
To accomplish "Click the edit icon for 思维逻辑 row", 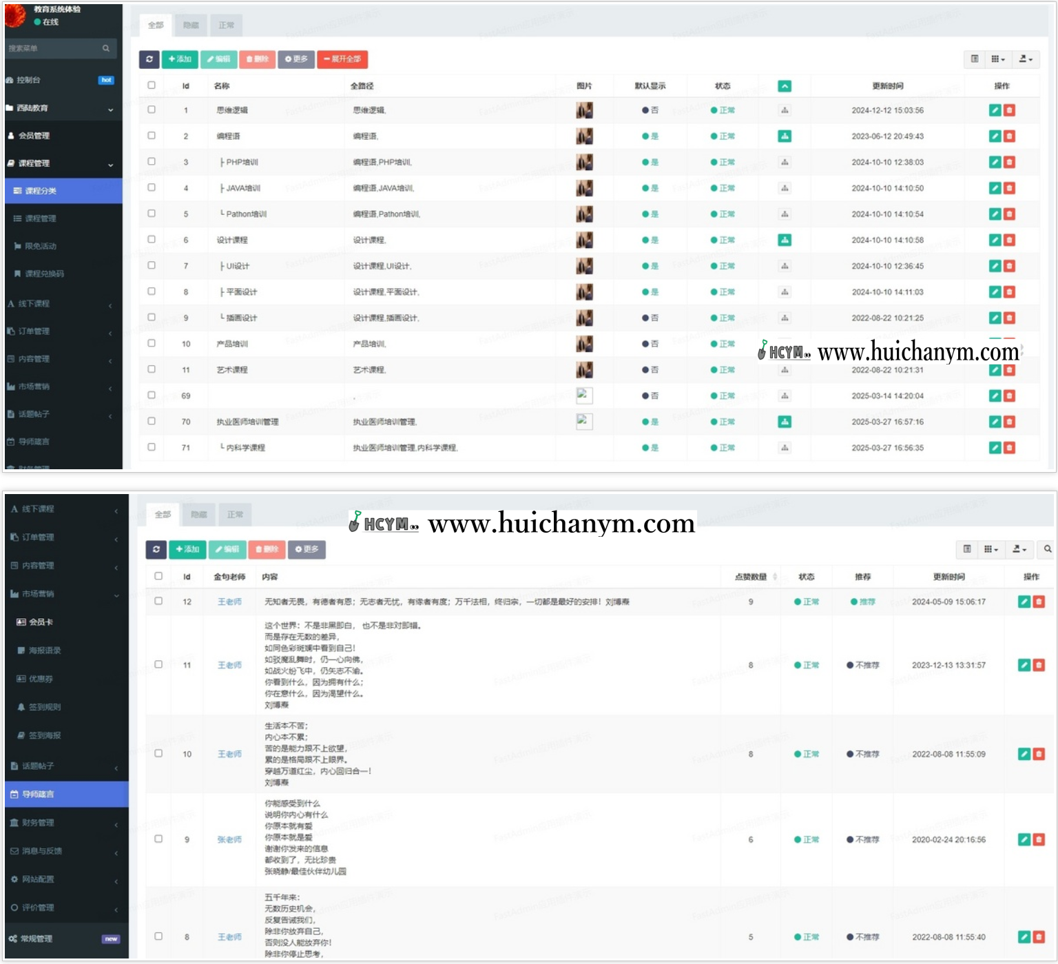I will 995,110.
